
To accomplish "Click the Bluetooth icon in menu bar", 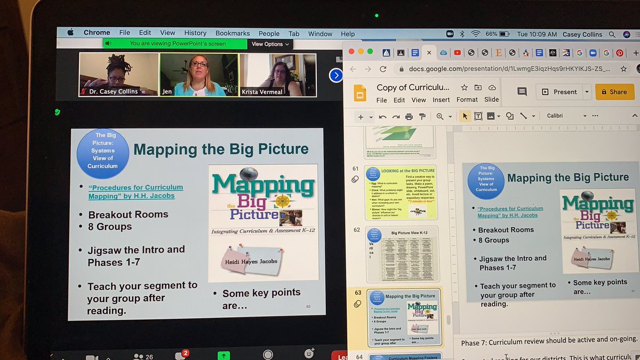I will coord(462,34).
